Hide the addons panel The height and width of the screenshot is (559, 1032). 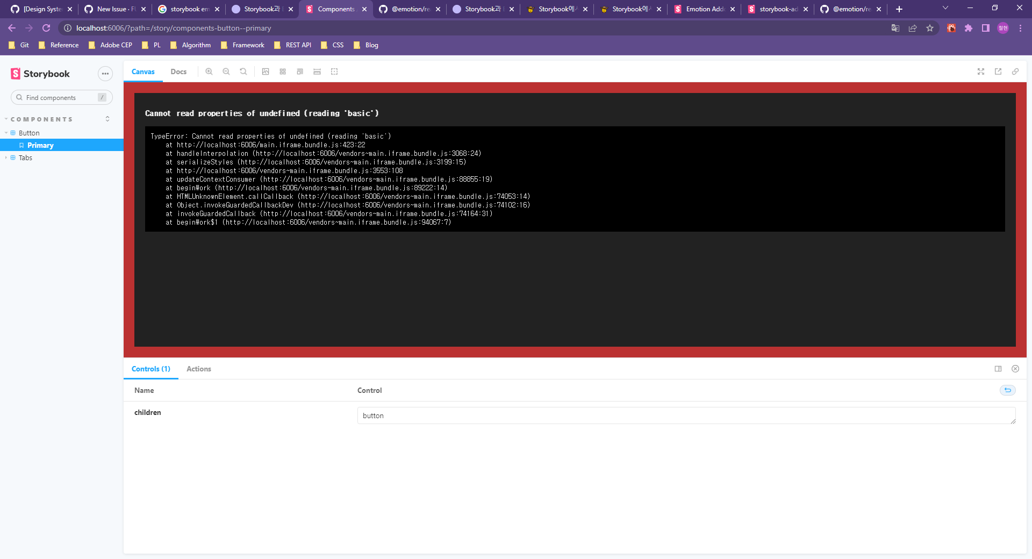coord(1015,369)
